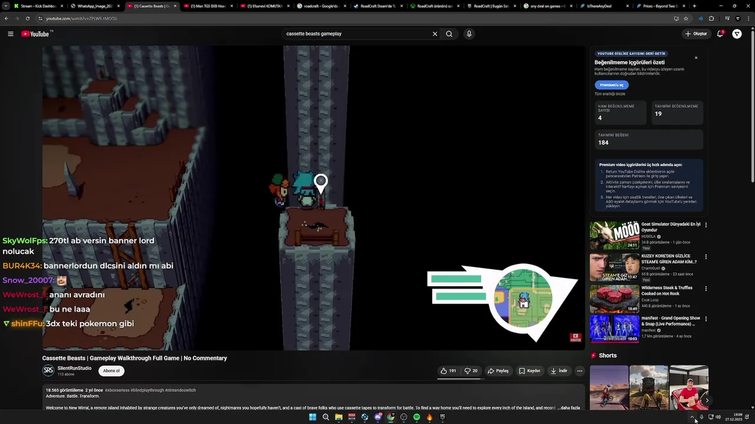Click the #xboxseriess hashtag

pos(117,390)
